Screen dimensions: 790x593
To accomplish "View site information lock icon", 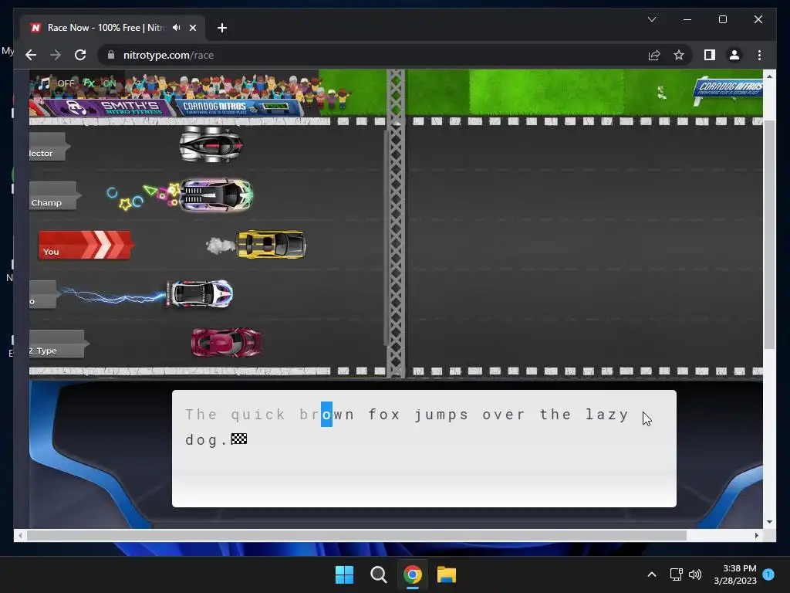I will click(x=111, y=55).
